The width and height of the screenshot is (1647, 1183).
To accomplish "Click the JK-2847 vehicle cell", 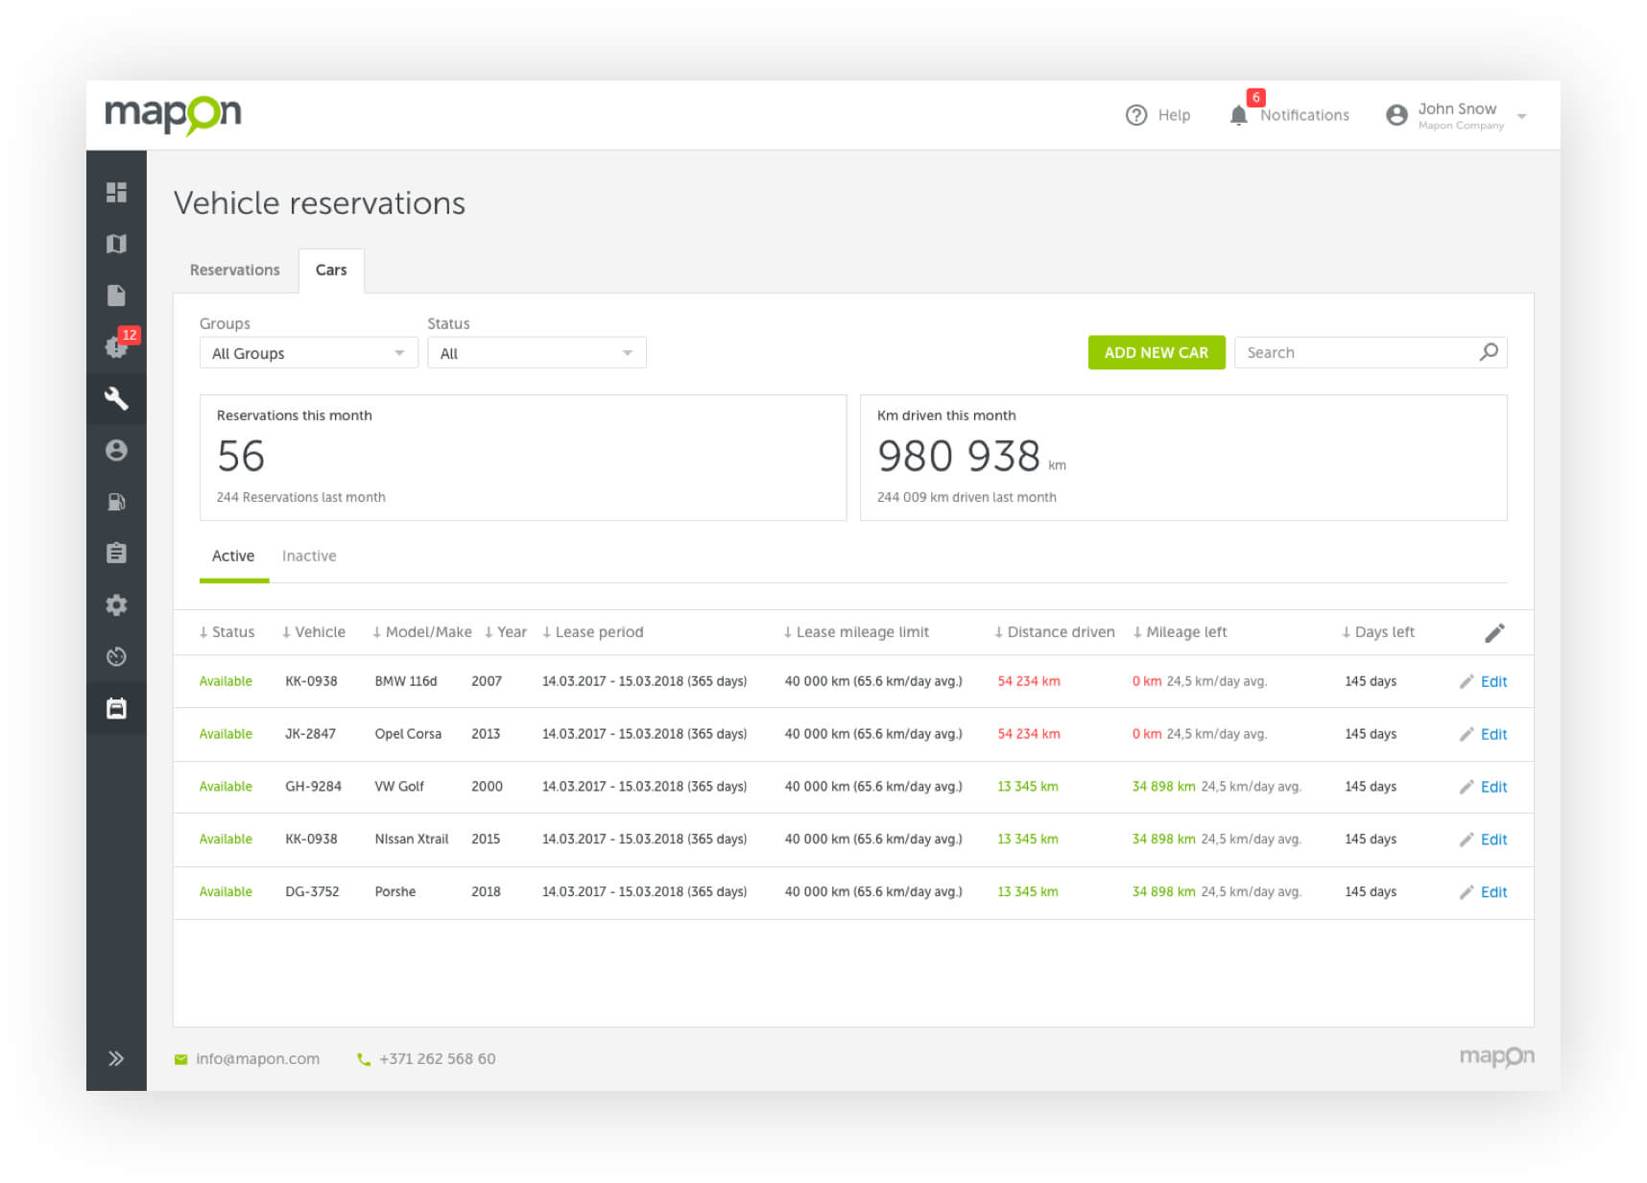I will (x=310, y=734).
